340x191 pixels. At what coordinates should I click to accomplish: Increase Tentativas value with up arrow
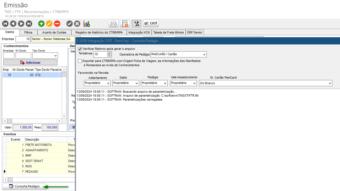[109, 53]
